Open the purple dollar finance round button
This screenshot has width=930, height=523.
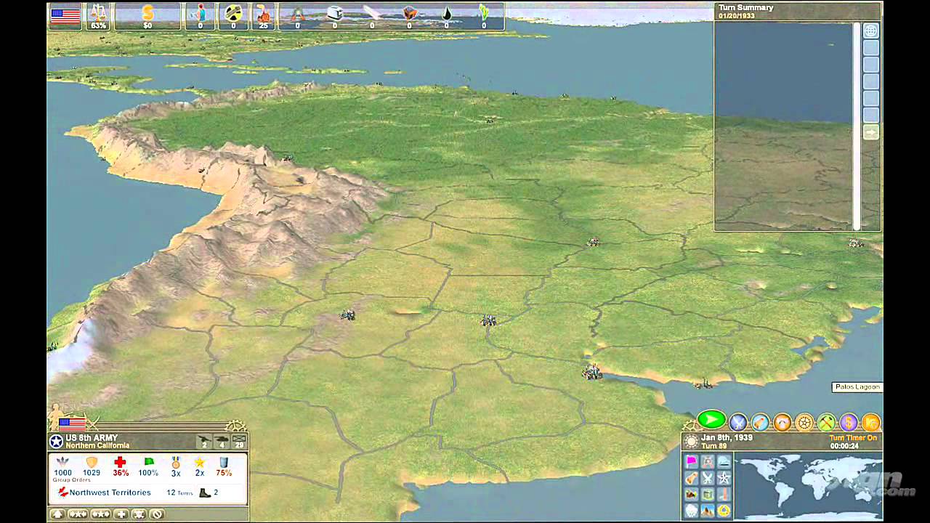pyautogui.click(x=849, y=422)
